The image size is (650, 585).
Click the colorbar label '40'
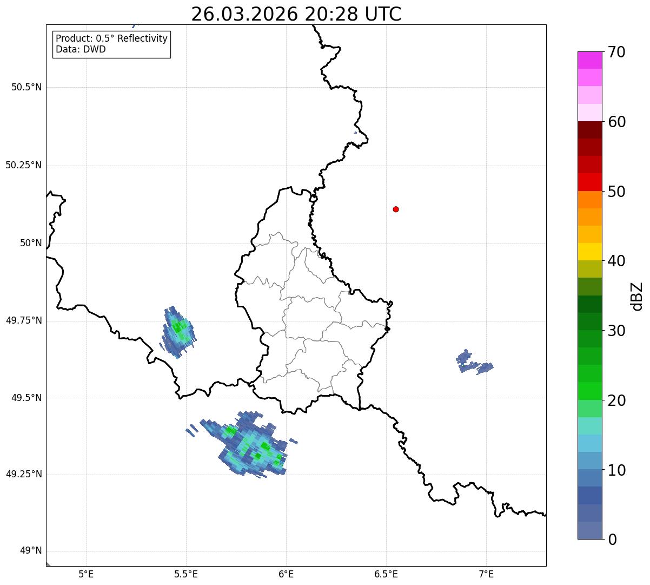(616, 261)
